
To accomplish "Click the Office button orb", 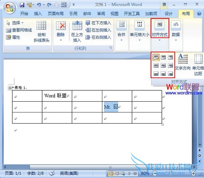I will (x=10, y=8).
